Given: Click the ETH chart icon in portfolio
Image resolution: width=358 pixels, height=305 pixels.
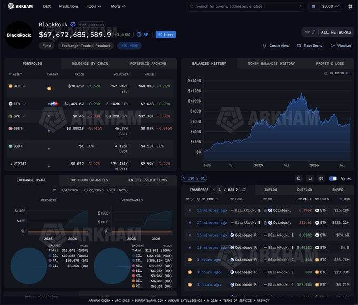Looking at the screenshot, I should pos(24,104).
